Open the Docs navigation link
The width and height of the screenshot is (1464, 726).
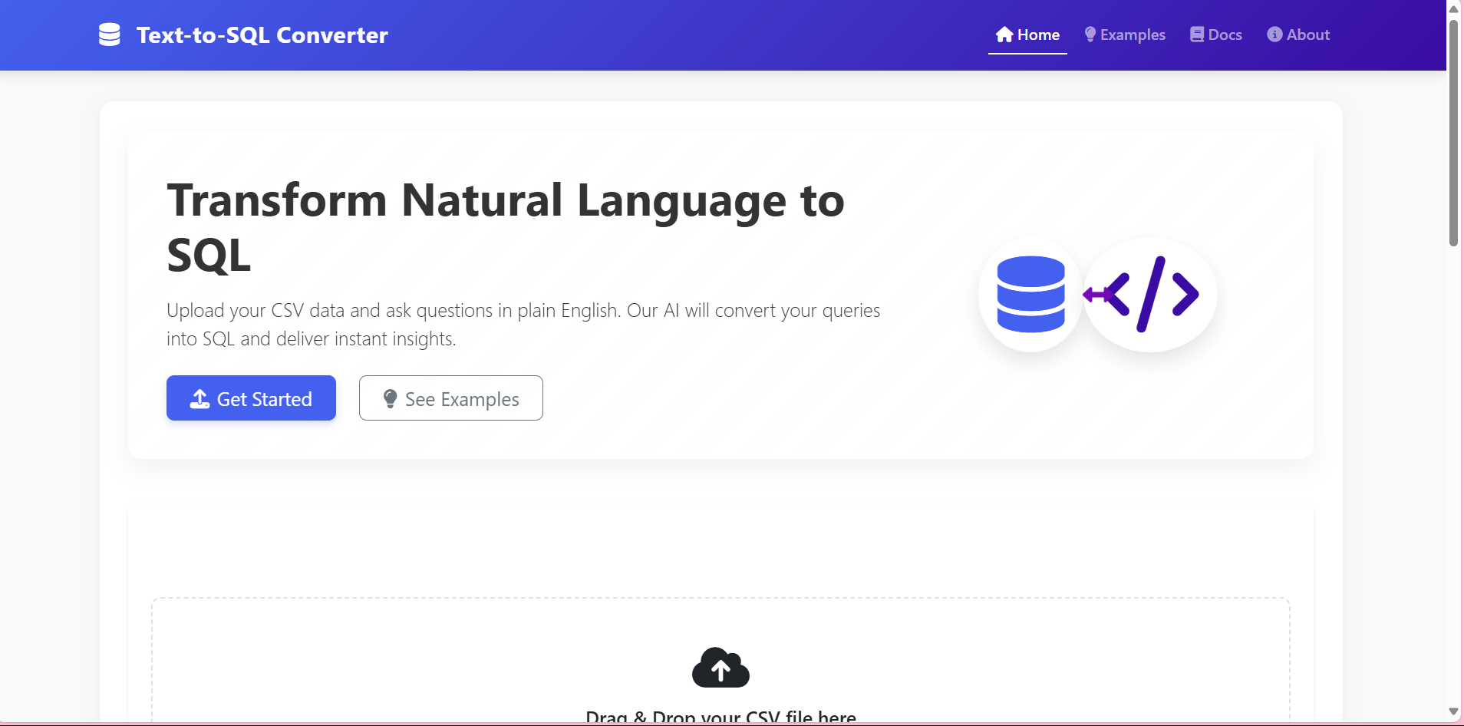[x=1216, y=35]
